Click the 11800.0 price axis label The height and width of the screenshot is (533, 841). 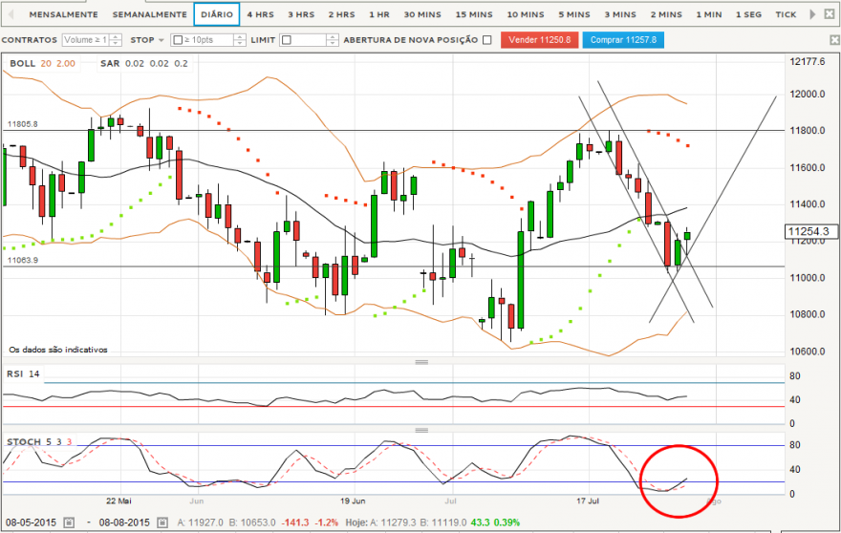click(808, 130)
